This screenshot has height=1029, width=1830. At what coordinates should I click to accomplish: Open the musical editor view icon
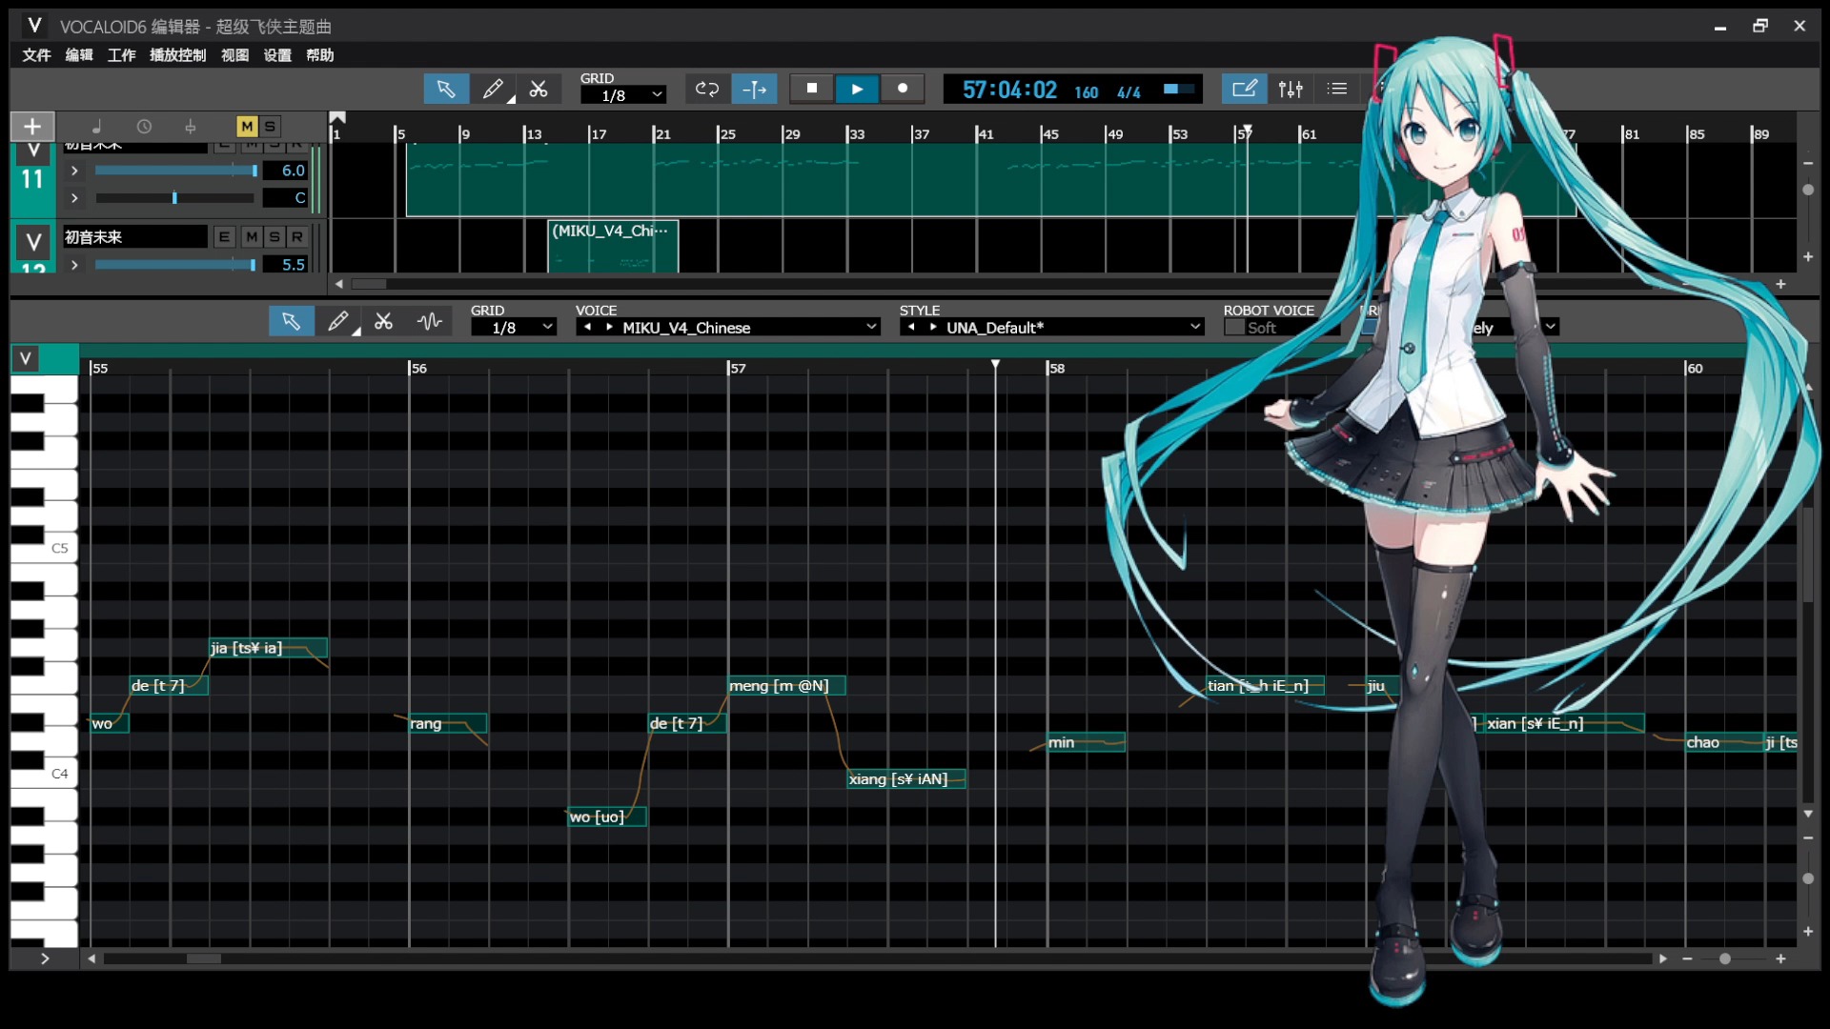pos(1244,90)
